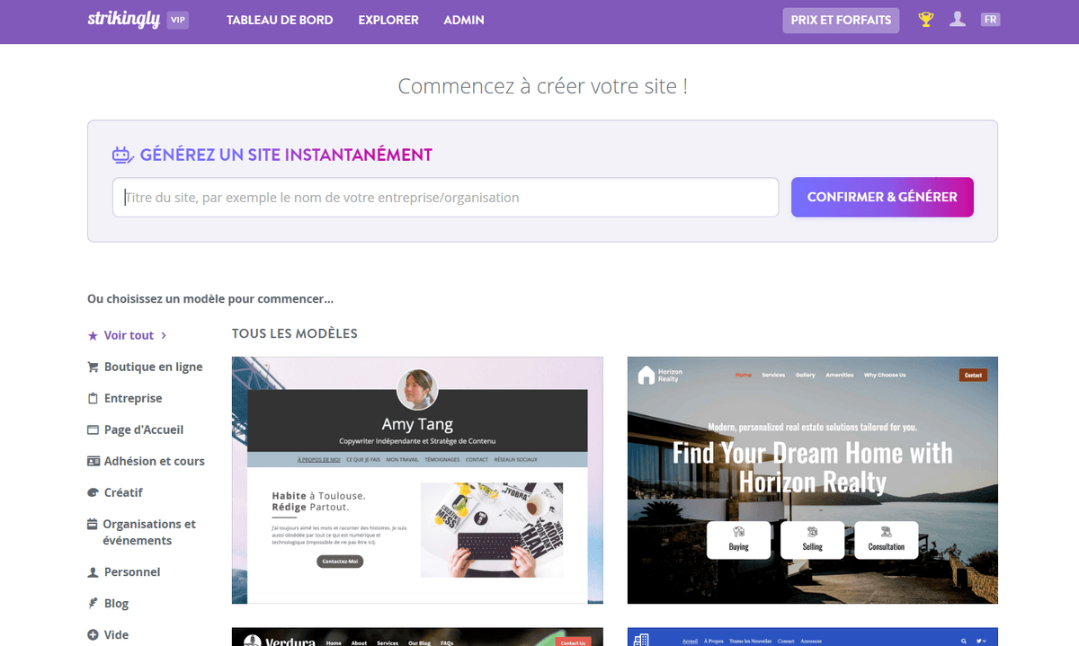Click the user profile silhouette icon
This screenshot has width=1079, height=646.
pos(958,19)
